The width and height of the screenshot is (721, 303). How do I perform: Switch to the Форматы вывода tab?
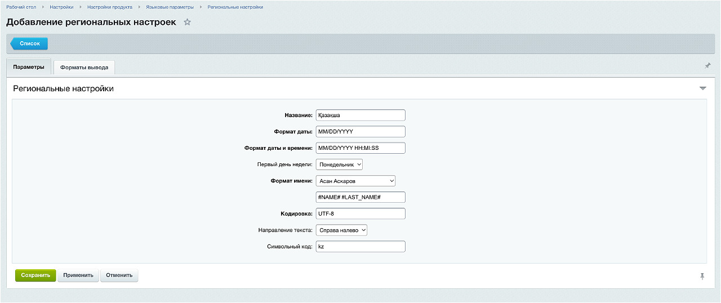(x=84, y=68)
